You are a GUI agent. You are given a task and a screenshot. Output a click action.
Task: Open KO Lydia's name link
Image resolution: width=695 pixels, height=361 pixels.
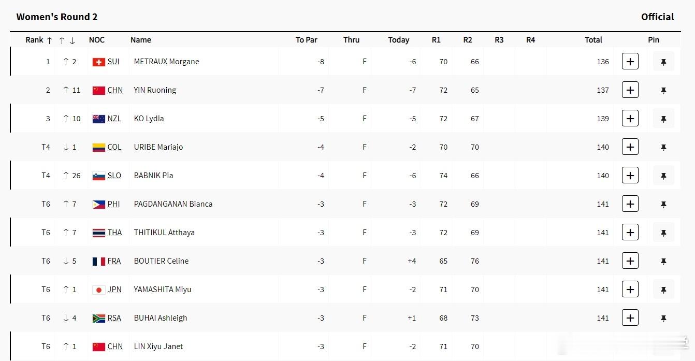(149, 119)
